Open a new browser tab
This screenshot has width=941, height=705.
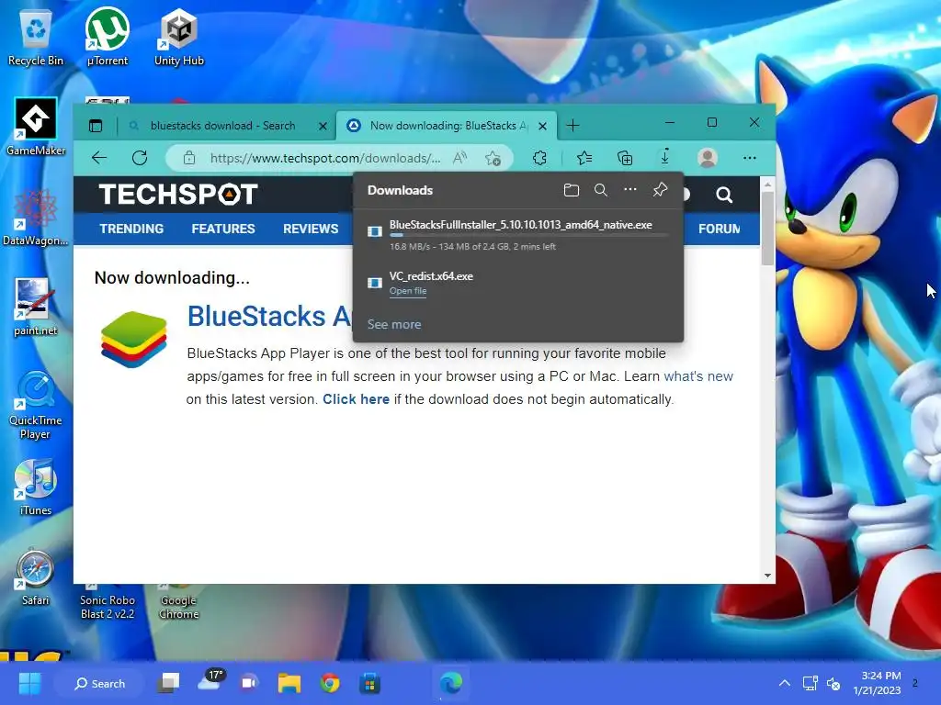pos(573,125)
